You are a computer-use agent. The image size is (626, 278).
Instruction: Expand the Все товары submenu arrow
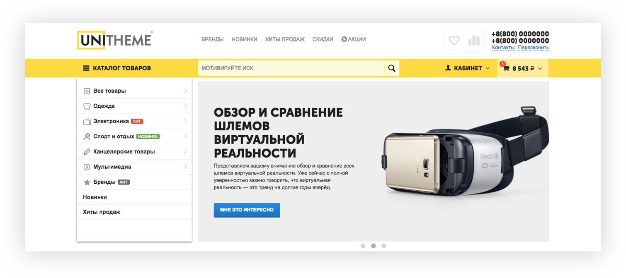point(185,91)
